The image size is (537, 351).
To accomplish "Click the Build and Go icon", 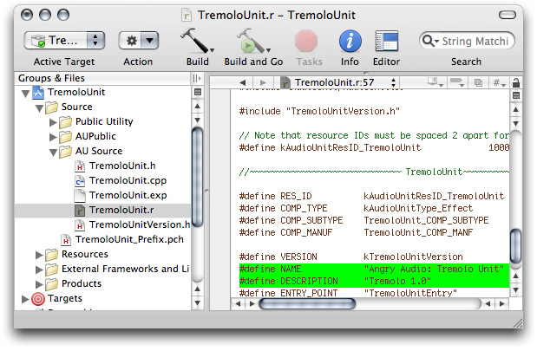I will (x=252, y=42).
